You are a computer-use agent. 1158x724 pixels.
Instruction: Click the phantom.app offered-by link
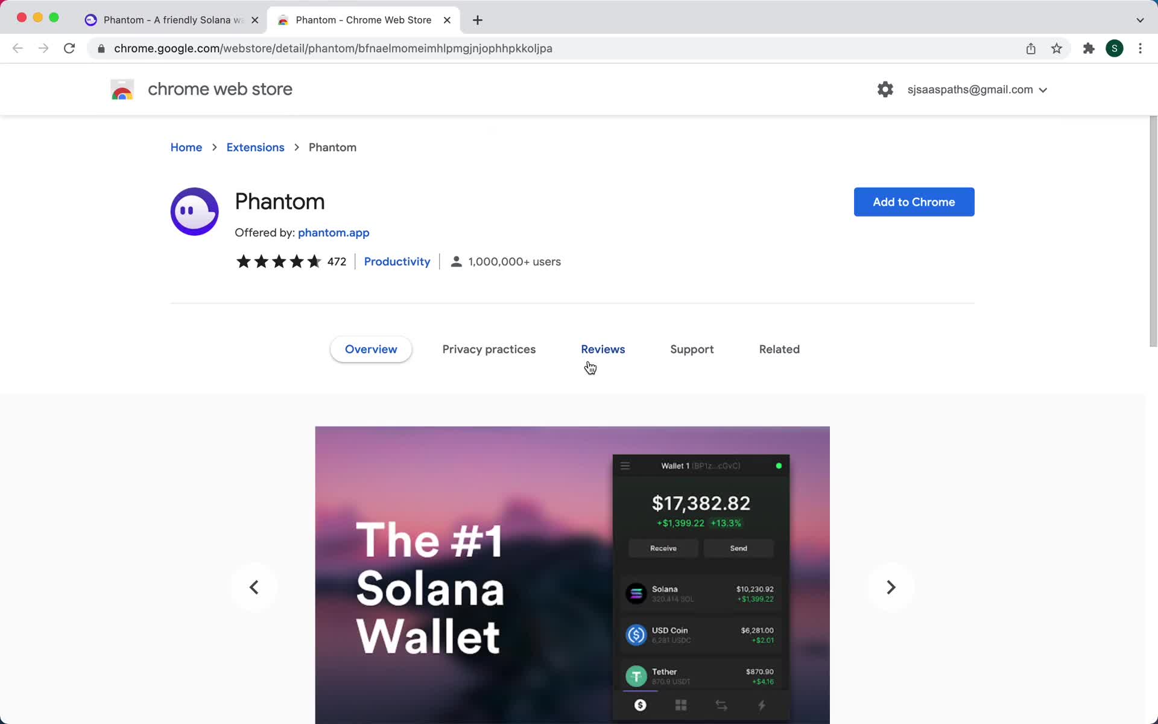(x=333, y=232)
